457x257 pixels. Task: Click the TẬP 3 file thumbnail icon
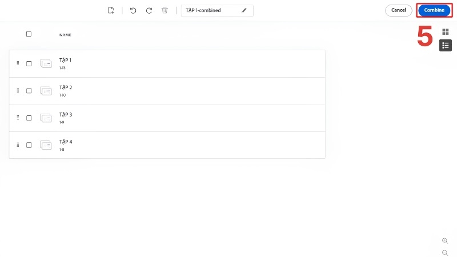(x=46, y=118)
